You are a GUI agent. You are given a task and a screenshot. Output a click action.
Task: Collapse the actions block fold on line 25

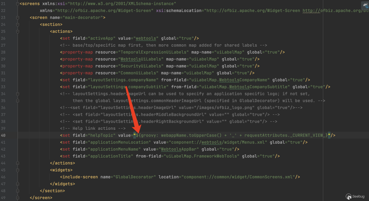click(18, 31)
